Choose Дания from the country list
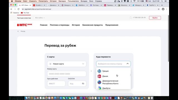This screenshot has height=100, width=178. point(113,76)
